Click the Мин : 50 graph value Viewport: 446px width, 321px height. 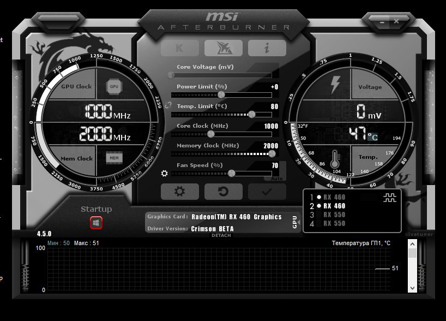pos(58,243)
